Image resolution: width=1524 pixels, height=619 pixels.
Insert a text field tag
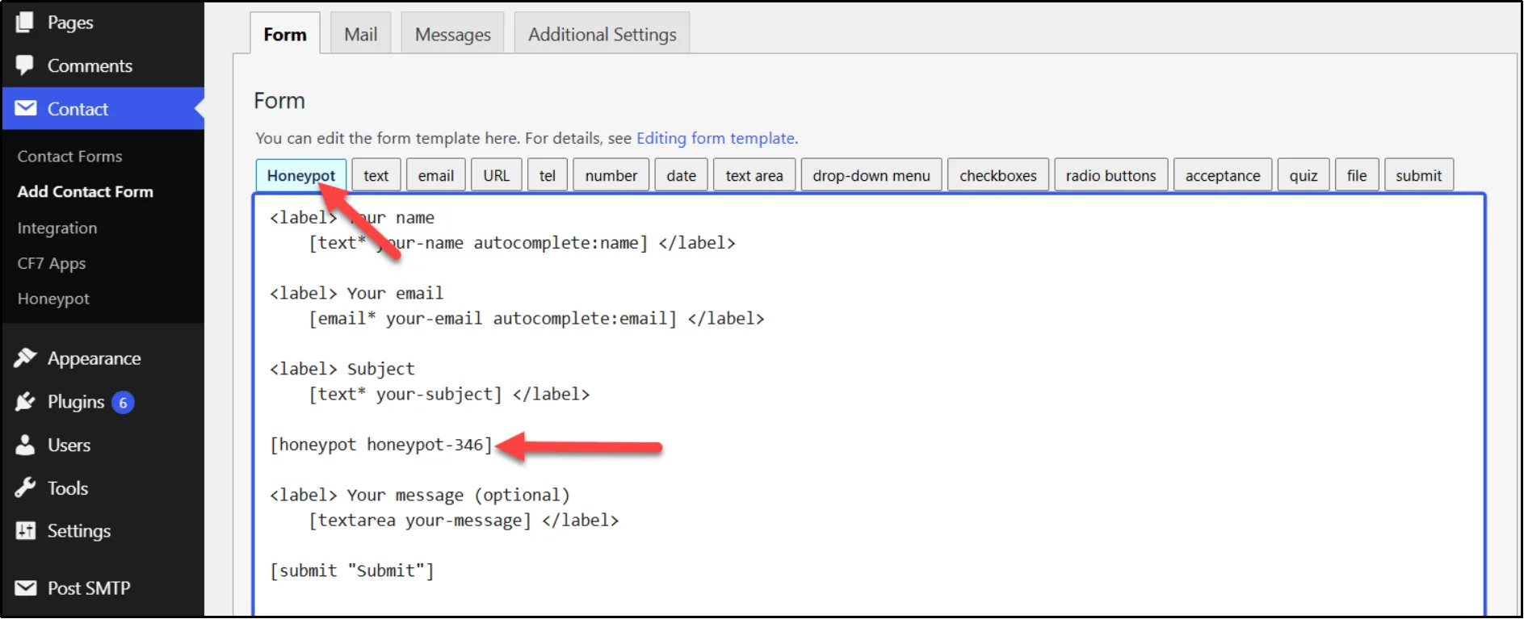pyautogui.click(x=376, y=175)
